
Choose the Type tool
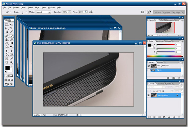click(x=11, y=51)
